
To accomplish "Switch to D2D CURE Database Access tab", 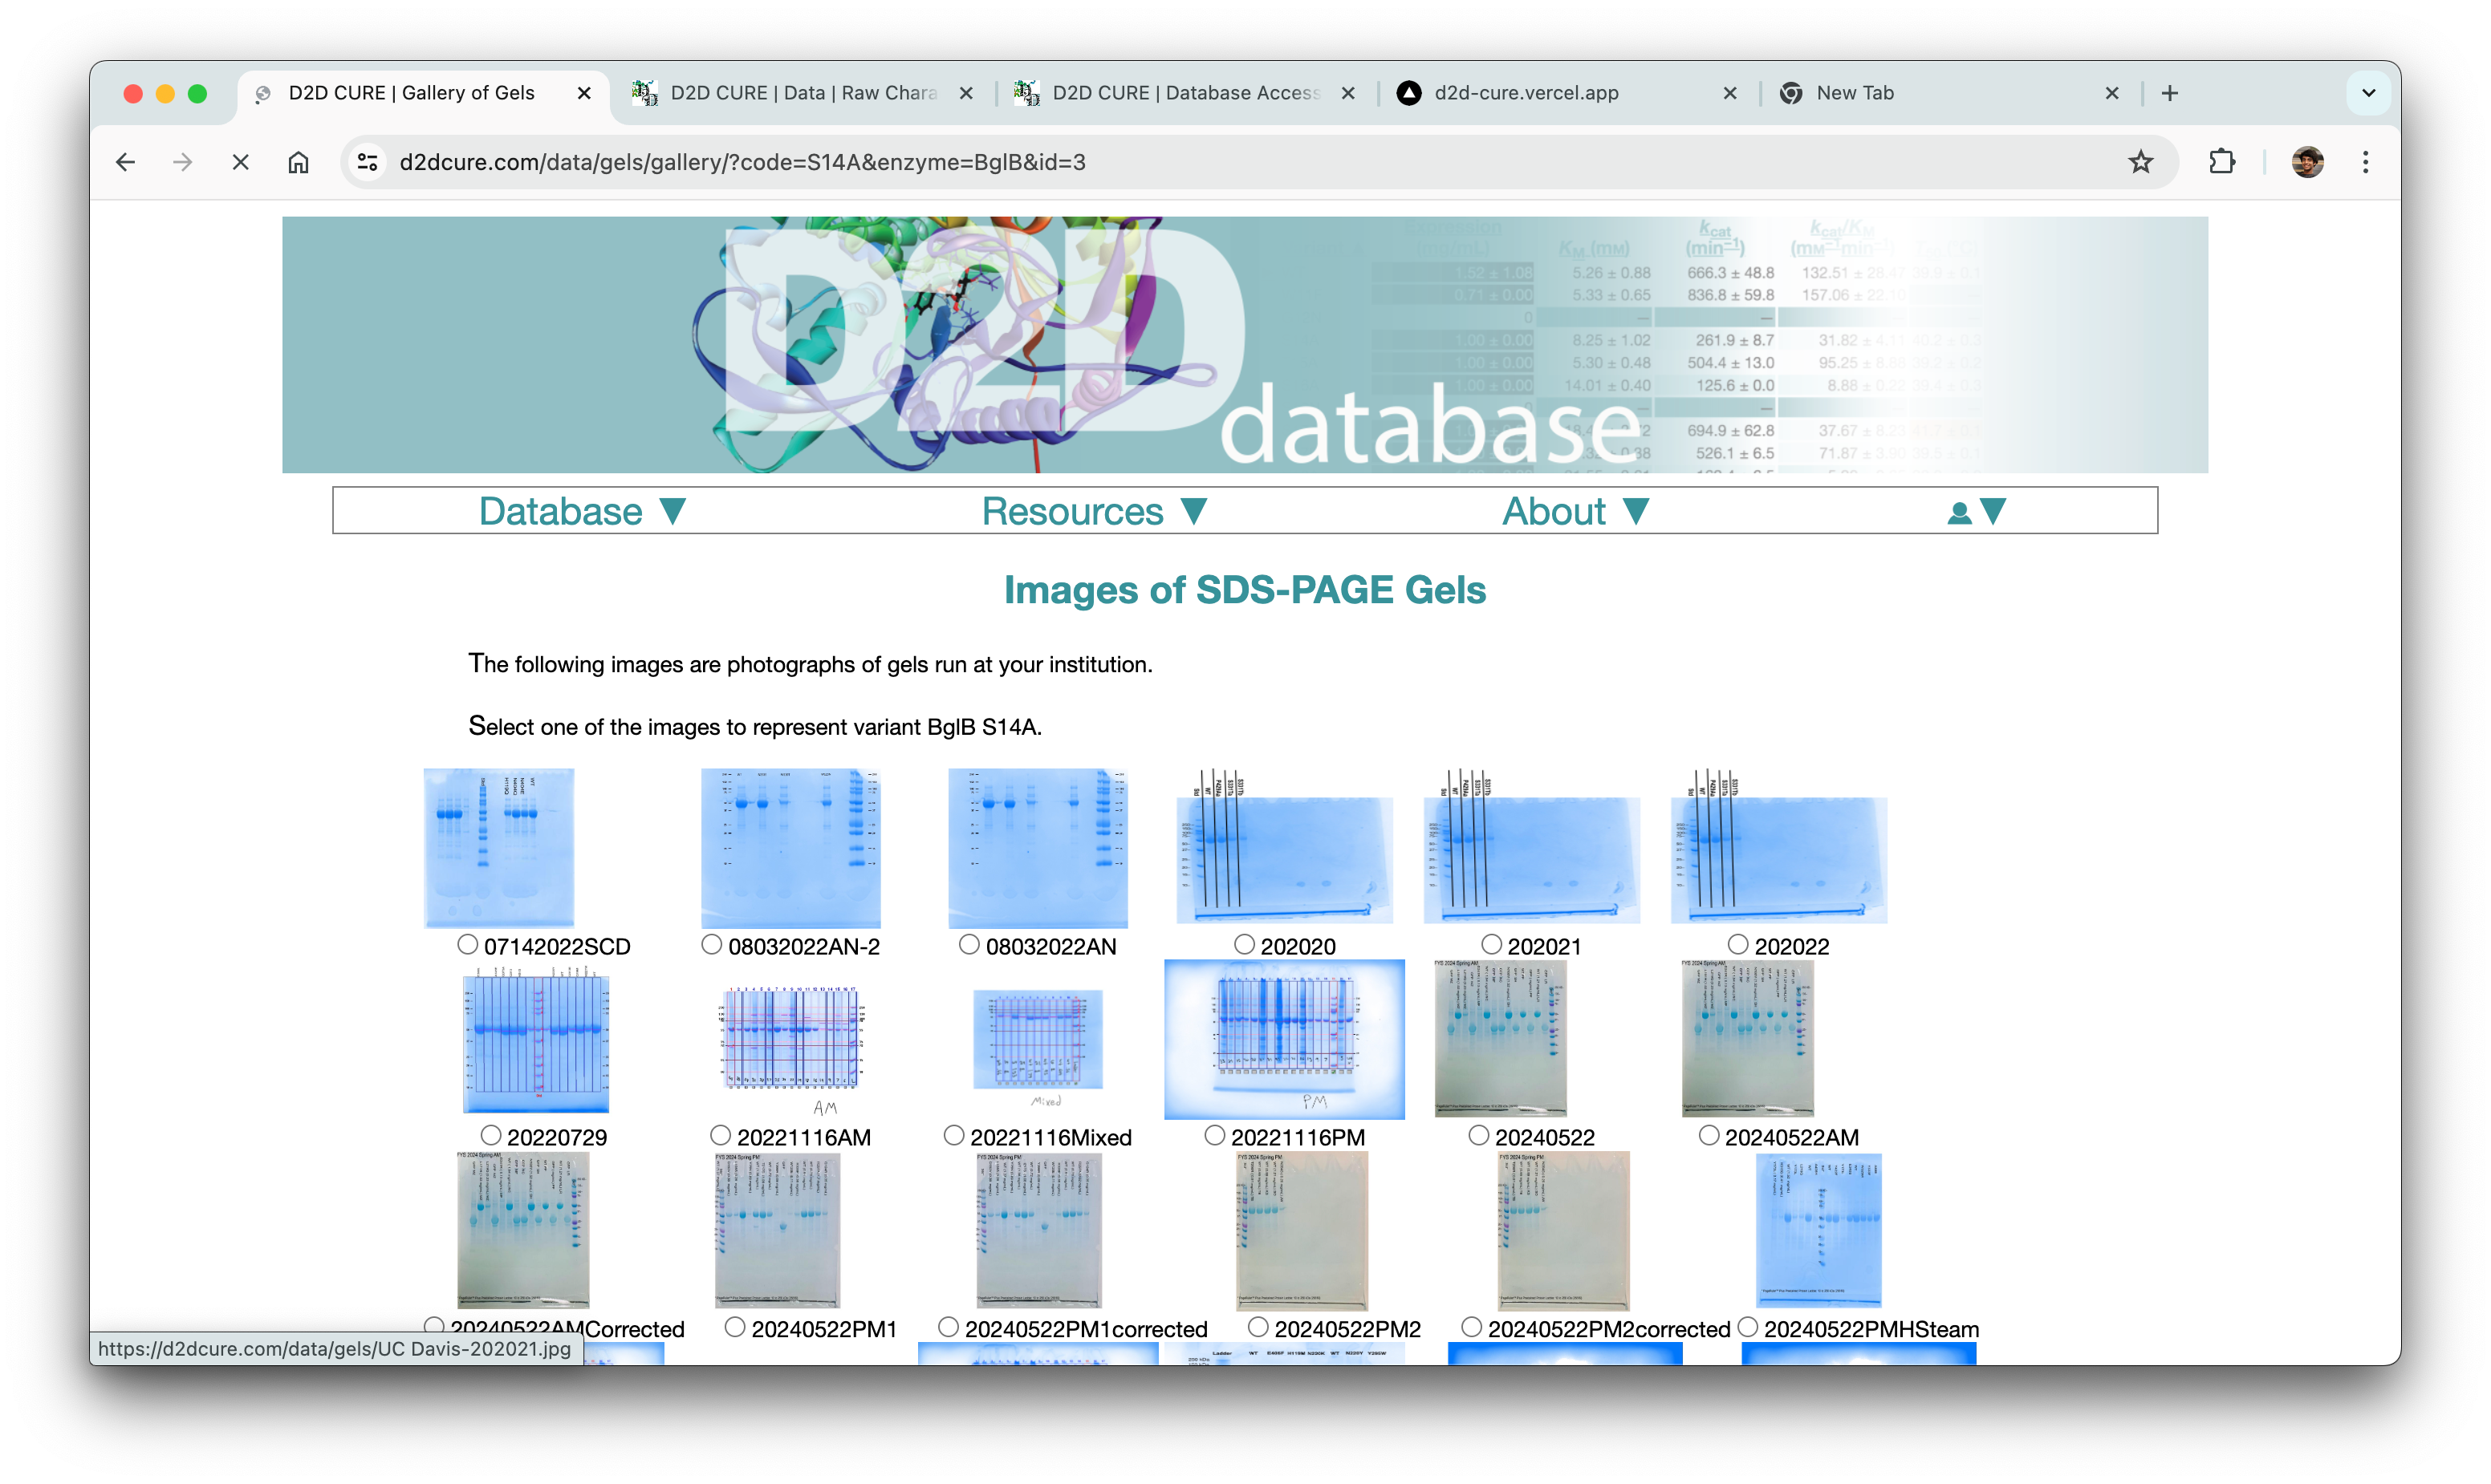I will [1184, 93].
